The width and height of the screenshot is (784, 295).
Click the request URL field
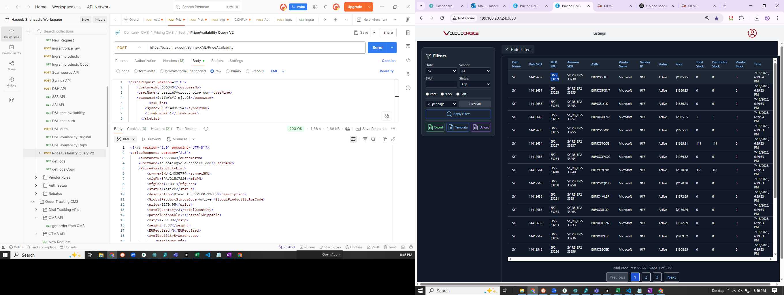[256, 48]
